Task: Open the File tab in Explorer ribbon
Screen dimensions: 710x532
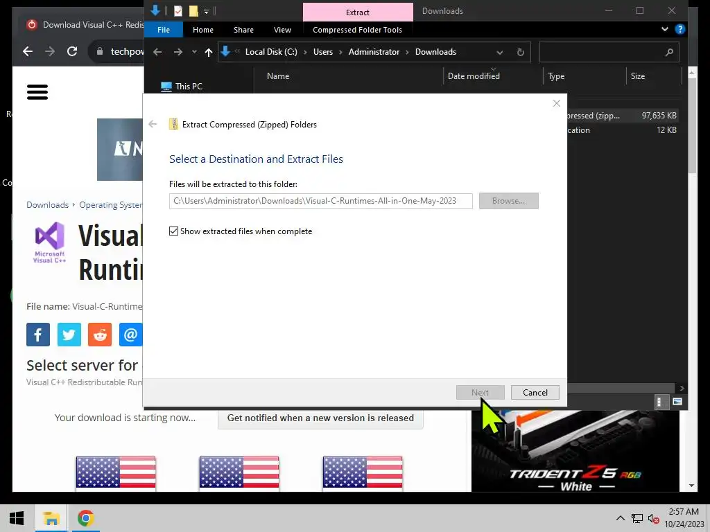Action: 164,30
